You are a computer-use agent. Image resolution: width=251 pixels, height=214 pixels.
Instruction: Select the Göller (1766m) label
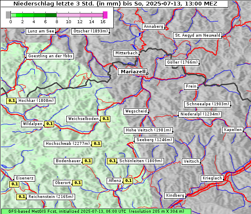[182, 62]
